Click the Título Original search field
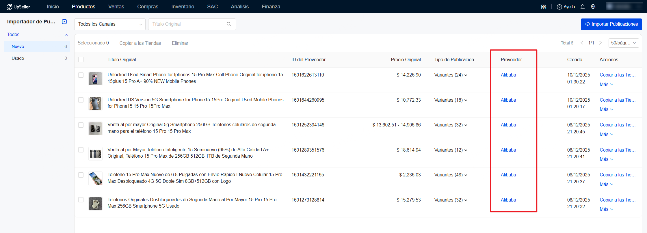Screen dimensions: 647x233 [x=188, y=24]
